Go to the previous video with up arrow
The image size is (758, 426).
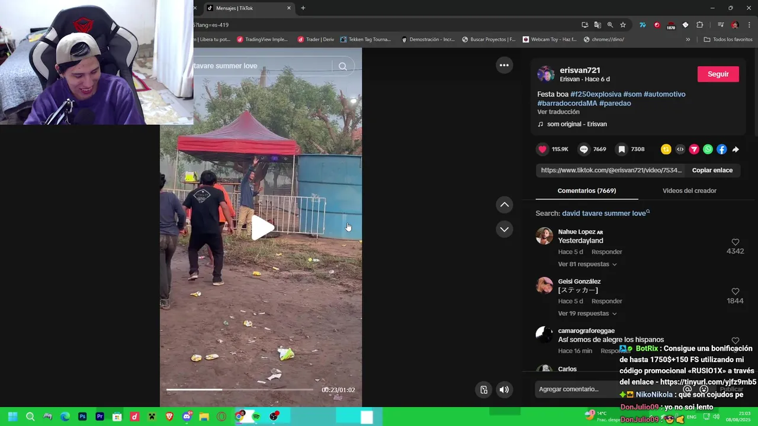(x=504, y=205)
